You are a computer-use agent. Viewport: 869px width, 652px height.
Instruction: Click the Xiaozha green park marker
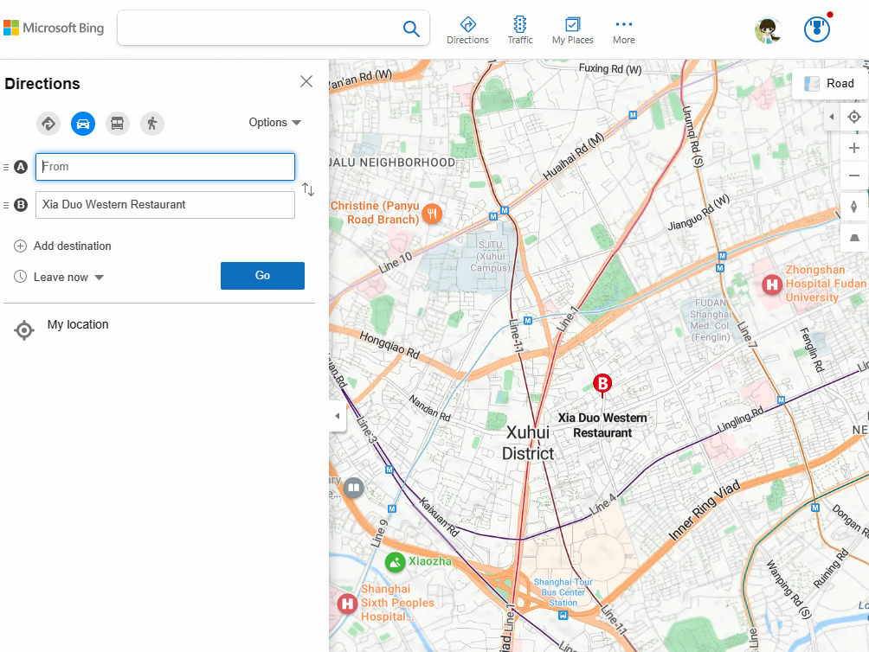coord(396,563)
